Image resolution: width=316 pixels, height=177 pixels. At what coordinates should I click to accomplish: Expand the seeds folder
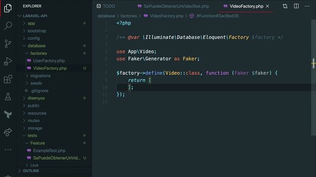click(x=36, y=83)
